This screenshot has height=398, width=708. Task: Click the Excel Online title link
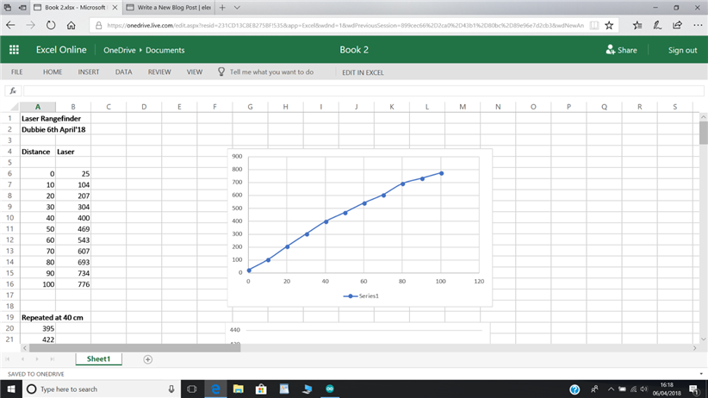coord(61,50)
